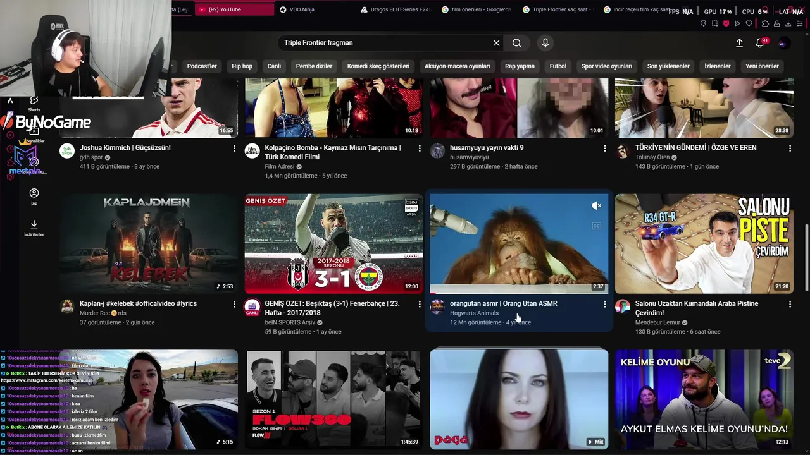Open the KELEBEK Kaplan-j video thumbnail

click(x=149, y=244)
